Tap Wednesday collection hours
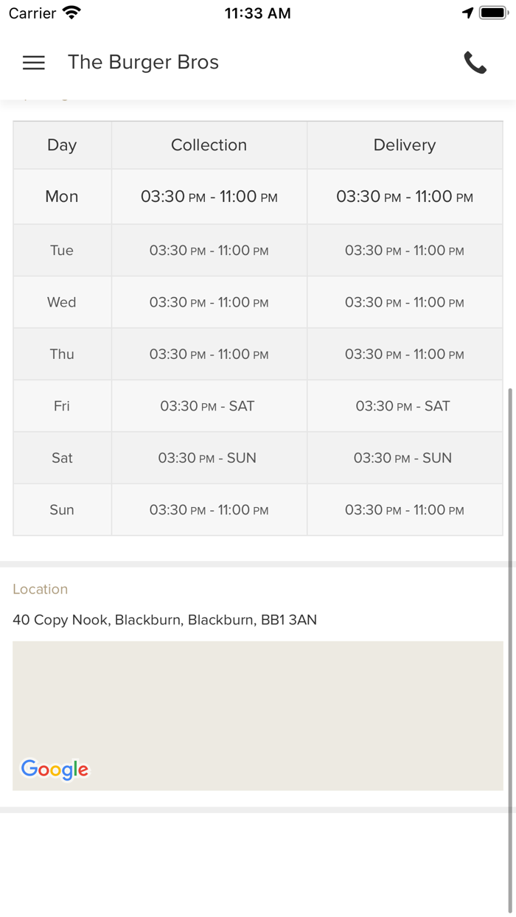Image resolution: width=516 pixels, height=917 pixels. 209,302
